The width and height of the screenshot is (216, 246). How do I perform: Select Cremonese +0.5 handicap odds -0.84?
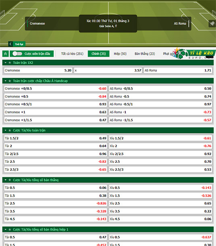pyautogui.click(x=56, y=96)
